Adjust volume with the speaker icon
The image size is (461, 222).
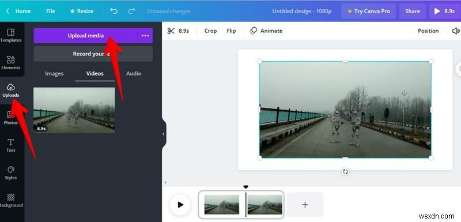pyautogui.click(x=456, y=31)
